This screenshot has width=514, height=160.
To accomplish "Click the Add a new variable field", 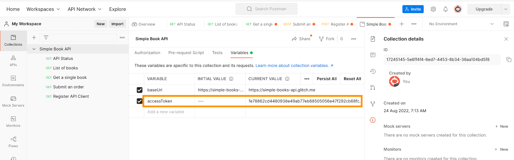I will pyautogui.click(x=169, y=112).
